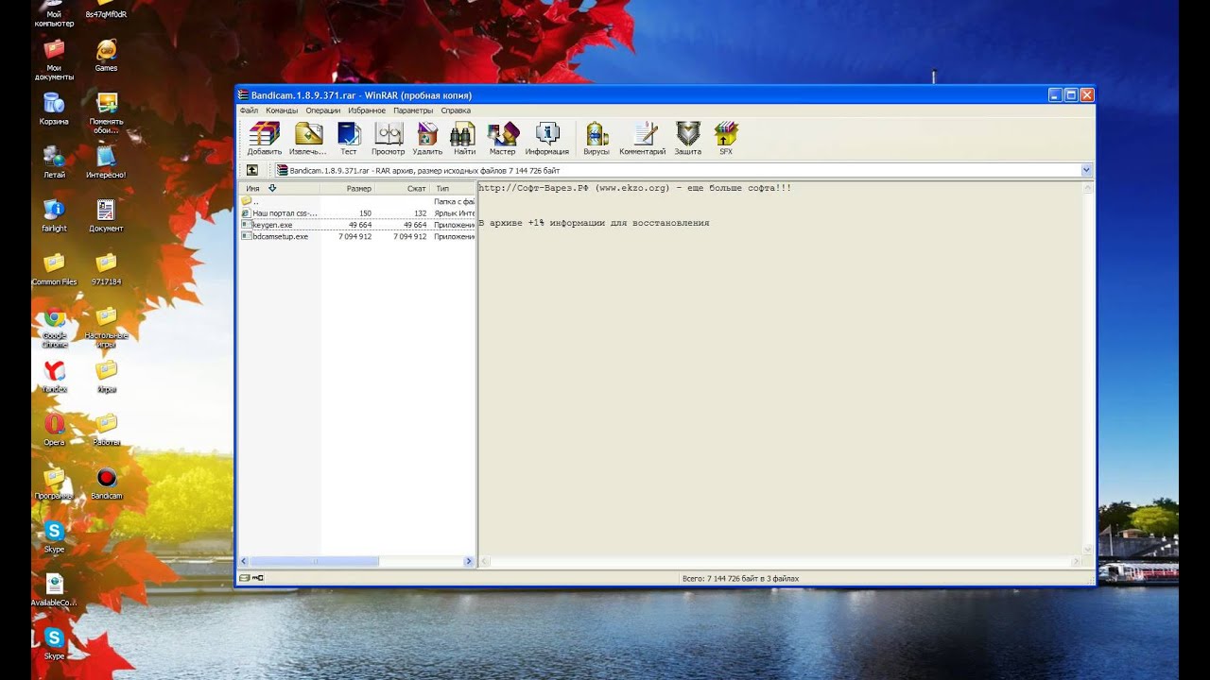This screenshot has height=680, width=1210.
Task: Expand the archive path dropdown arrow
Action: point(1086,170)
